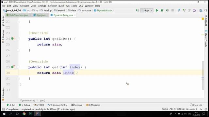Toggle the 1: Project tool window
The width and height of the screenshot is (209, 117).
(3, 20)
